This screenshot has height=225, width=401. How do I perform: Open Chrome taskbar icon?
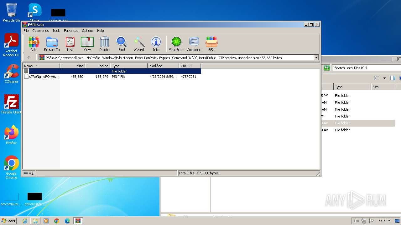point(57,221)
